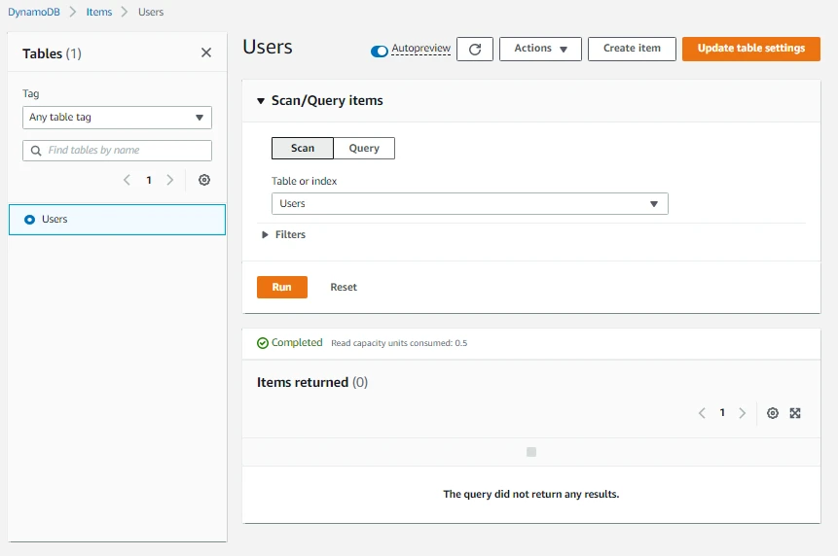Select the Users table radio button

coord(29,220)
